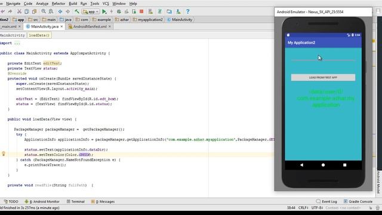Click the MainActivity structure breadcrumb
Viewport: 382px width, 215px height.
[x=13, y=35]
